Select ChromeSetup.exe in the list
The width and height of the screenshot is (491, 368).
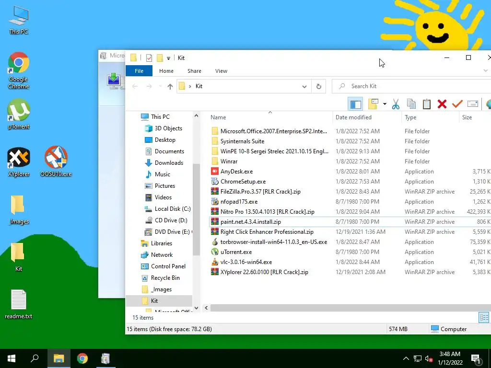[x=243, y=182]
